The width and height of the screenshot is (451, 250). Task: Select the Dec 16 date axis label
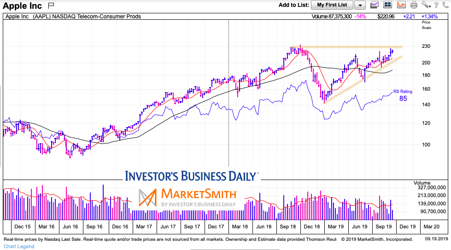coord(120,227)
